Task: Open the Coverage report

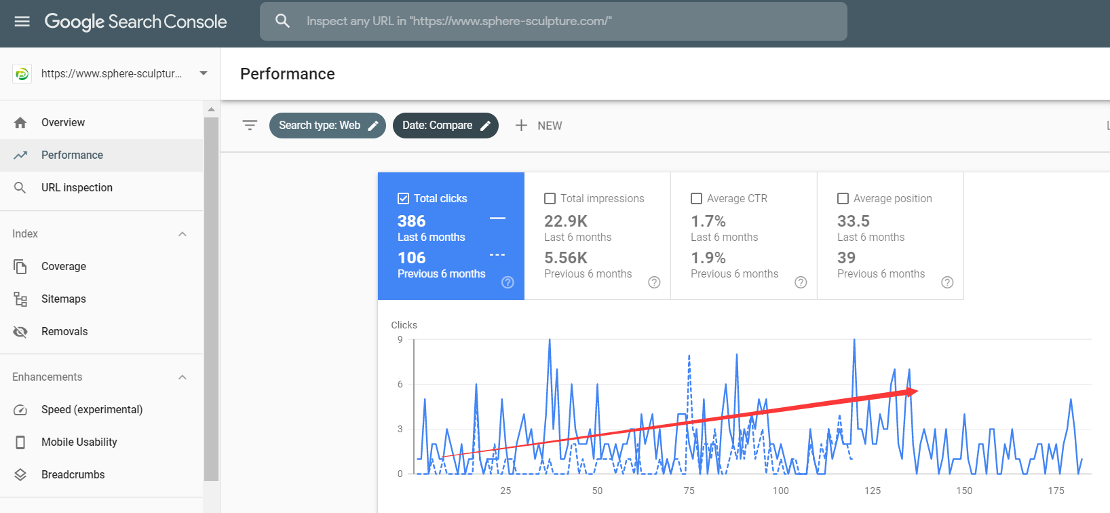Action: point(102,267)
